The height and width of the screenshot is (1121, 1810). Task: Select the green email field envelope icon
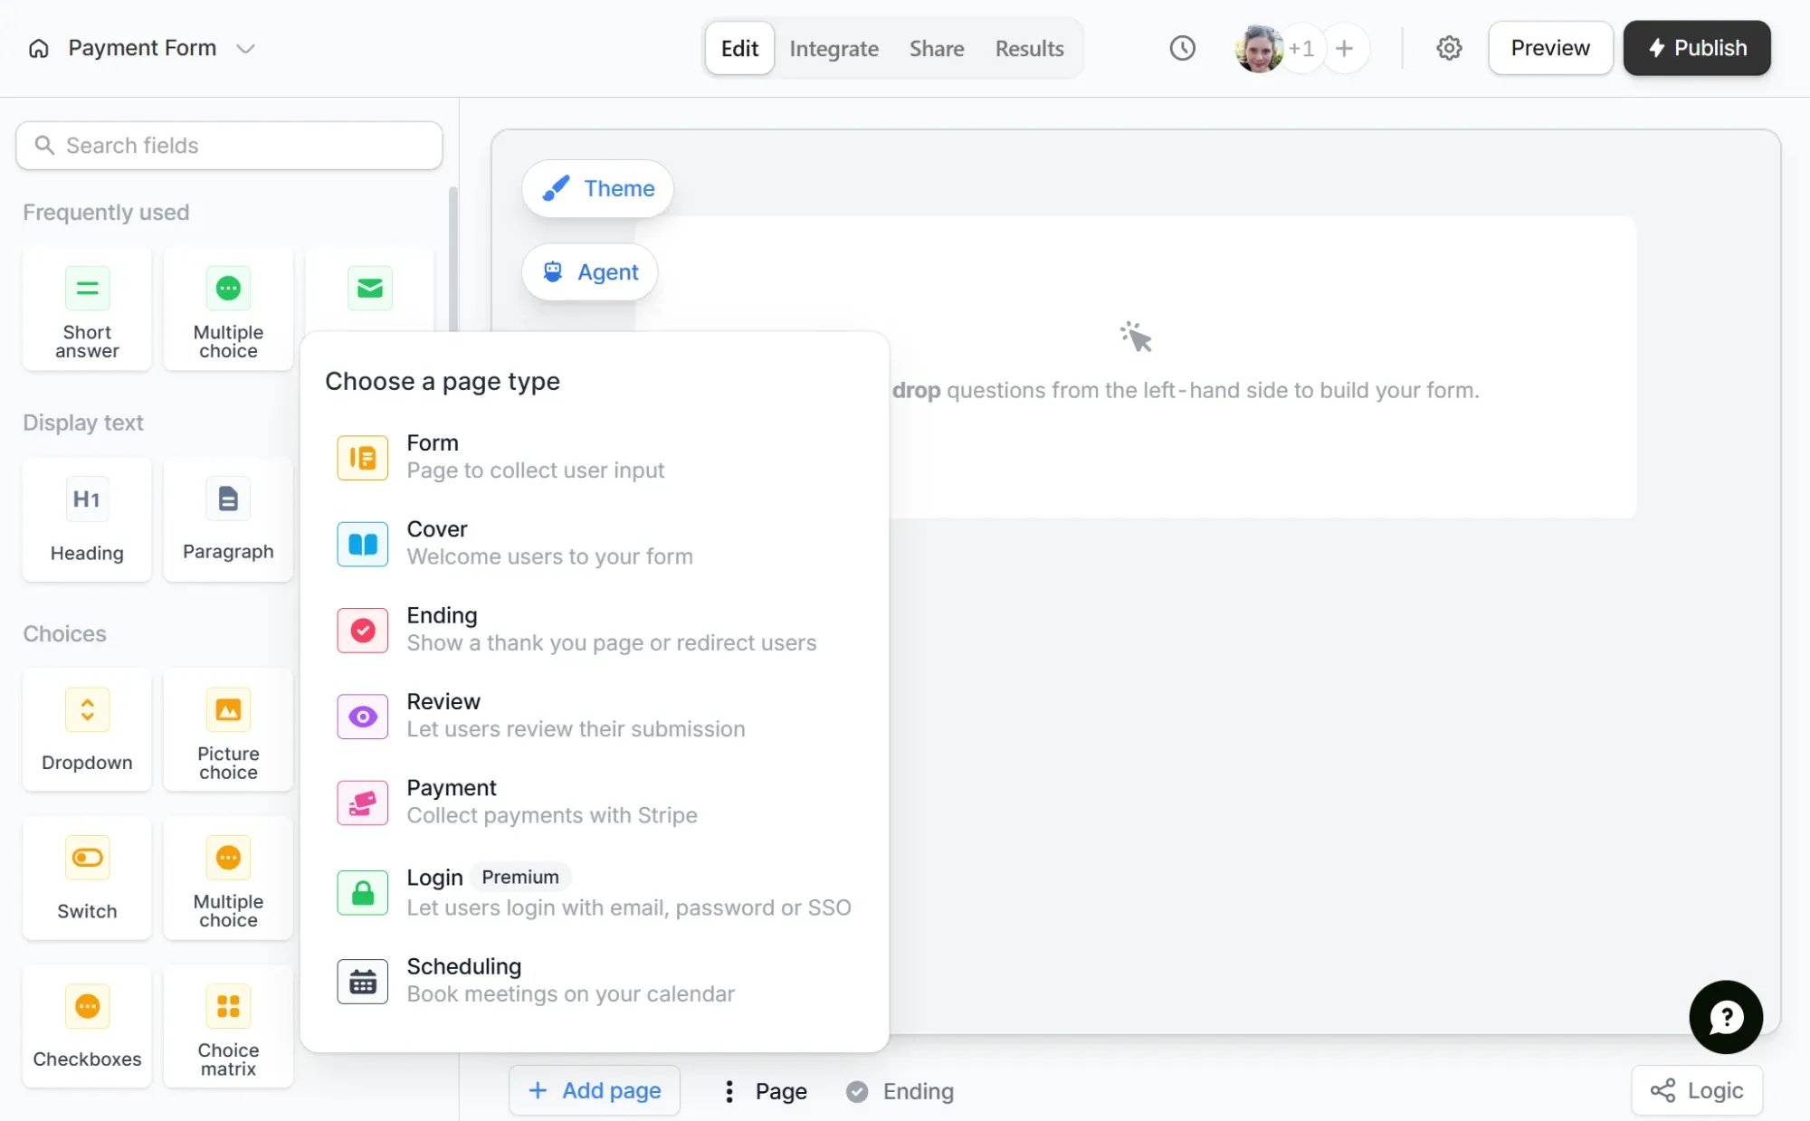[x=369, y=288]
